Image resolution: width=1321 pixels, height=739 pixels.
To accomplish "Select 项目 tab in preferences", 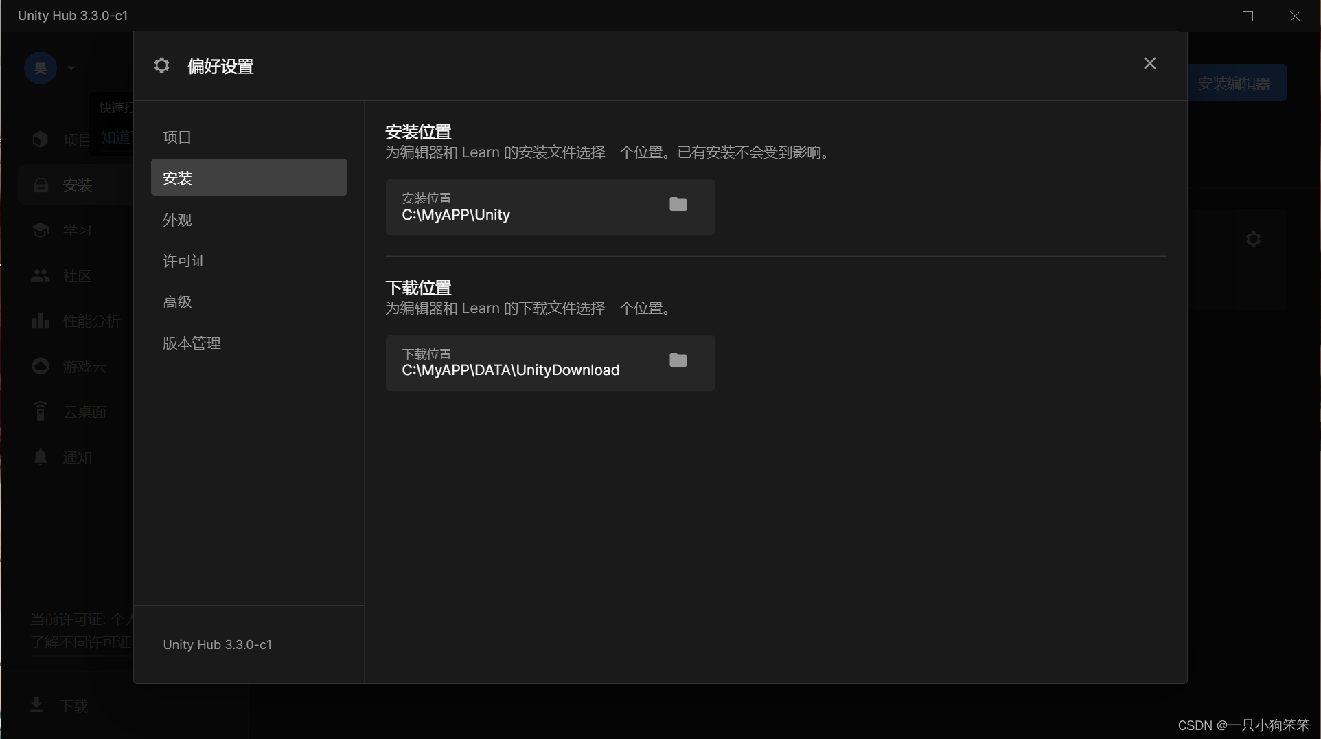I will click(249, 137).
